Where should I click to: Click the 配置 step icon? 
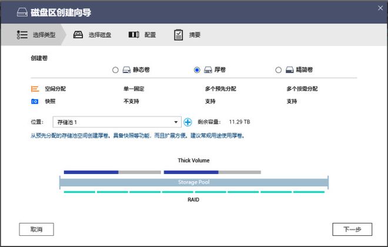[x=134, y=35]
